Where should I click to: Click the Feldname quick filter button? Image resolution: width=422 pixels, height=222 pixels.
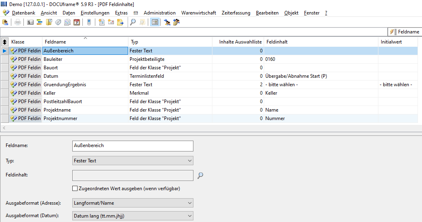405,32
